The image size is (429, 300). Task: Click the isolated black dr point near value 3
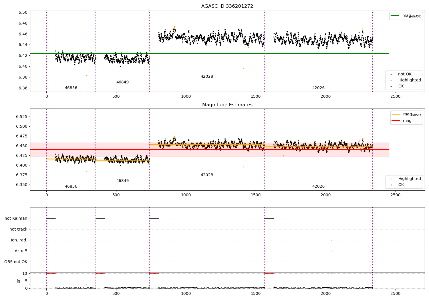[87, 284]
